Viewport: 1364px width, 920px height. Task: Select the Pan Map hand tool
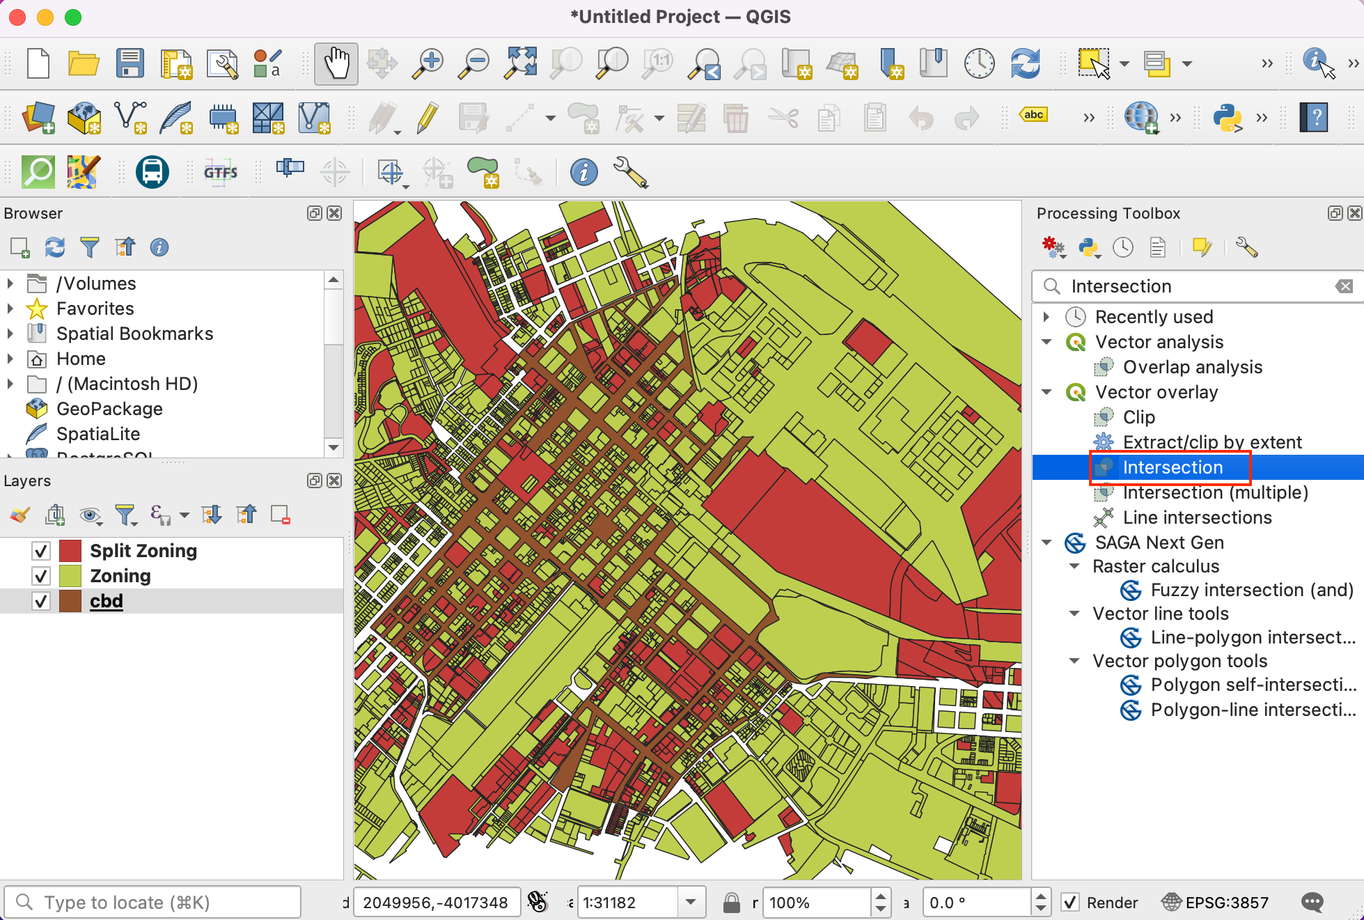pos(336,64)
